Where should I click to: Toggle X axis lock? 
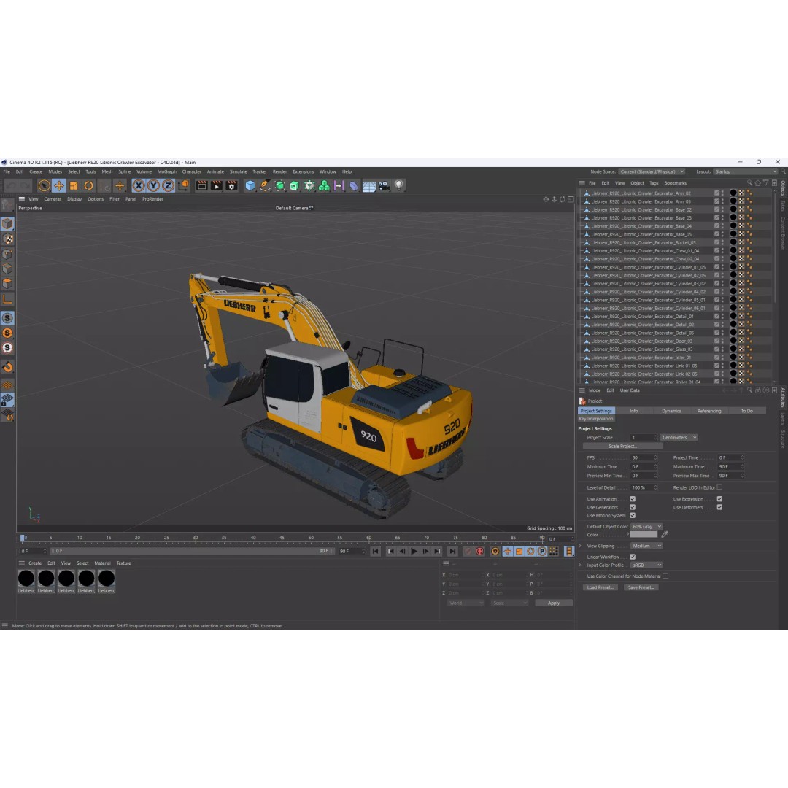(x=139, y=186)
